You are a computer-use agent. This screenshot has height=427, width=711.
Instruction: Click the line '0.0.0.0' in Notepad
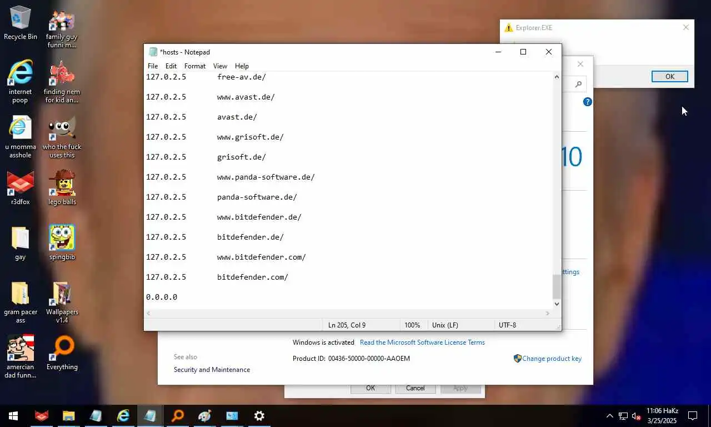(162, 297)
